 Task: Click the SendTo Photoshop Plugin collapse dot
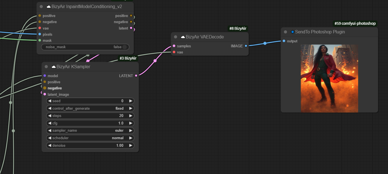click(285, 32)
